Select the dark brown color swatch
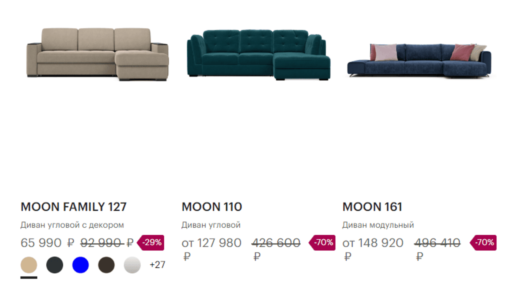This screenshot has height=283, width=514. [106, 265]
